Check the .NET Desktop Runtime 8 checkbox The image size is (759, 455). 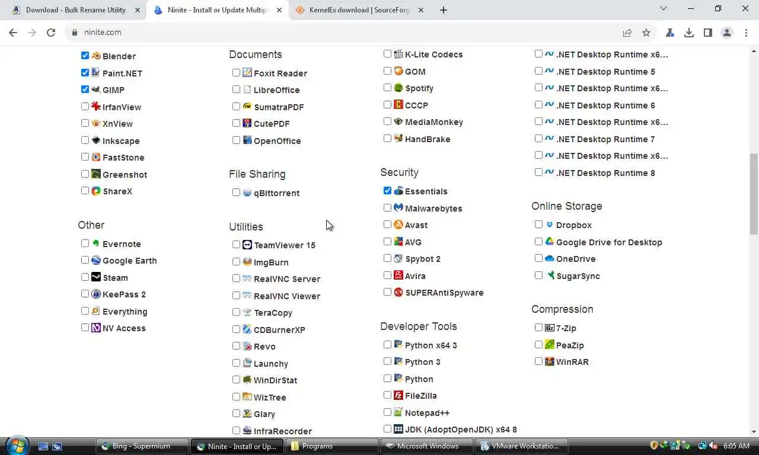538,172
